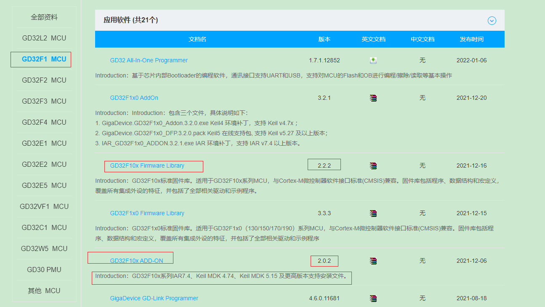Open the GD32F4 MCU section
The width and height of the screenshot is (545, 307).
(43, 122)
